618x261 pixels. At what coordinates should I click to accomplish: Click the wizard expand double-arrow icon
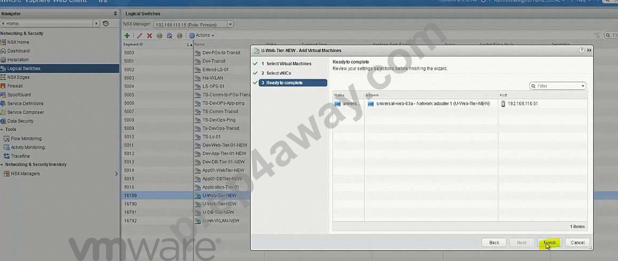pyautogui.click(x=589, y=50)
